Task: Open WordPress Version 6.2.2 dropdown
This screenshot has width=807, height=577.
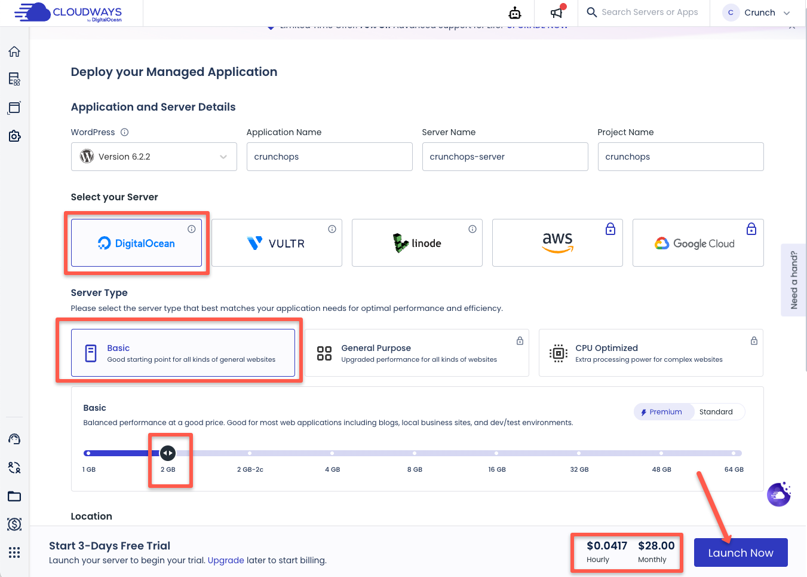Action: tap(154, 157)
